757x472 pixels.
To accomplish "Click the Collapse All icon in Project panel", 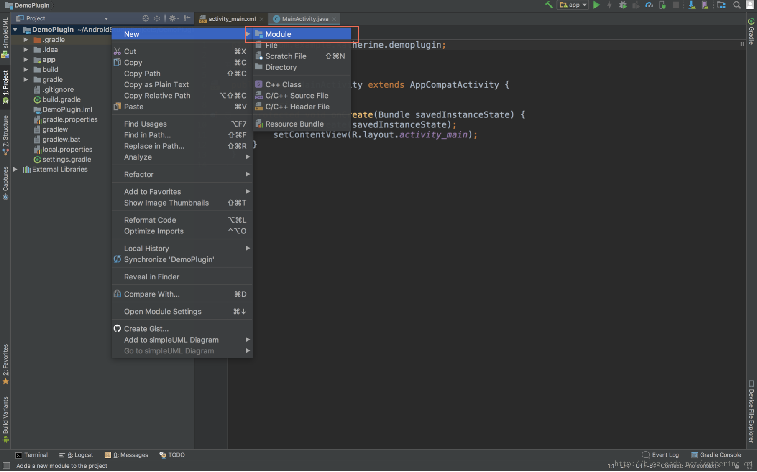I will [x=157, y=18].
